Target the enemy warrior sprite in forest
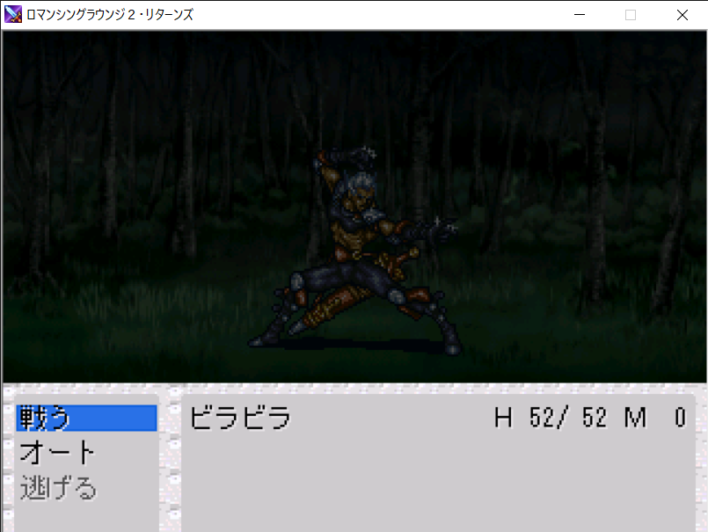 tap(355, 251)
